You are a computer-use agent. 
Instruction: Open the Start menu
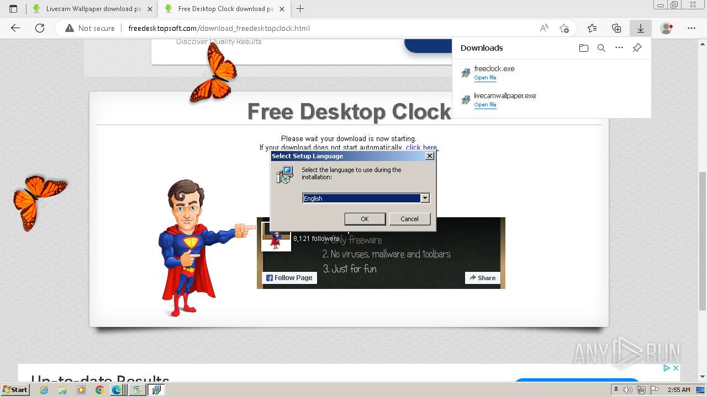click(15, 390)
